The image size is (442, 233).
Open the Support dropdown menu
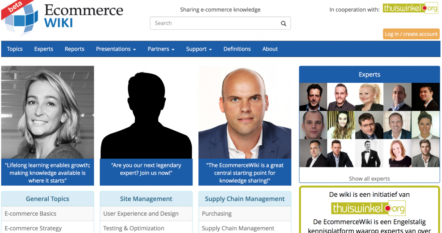[199, 49]
